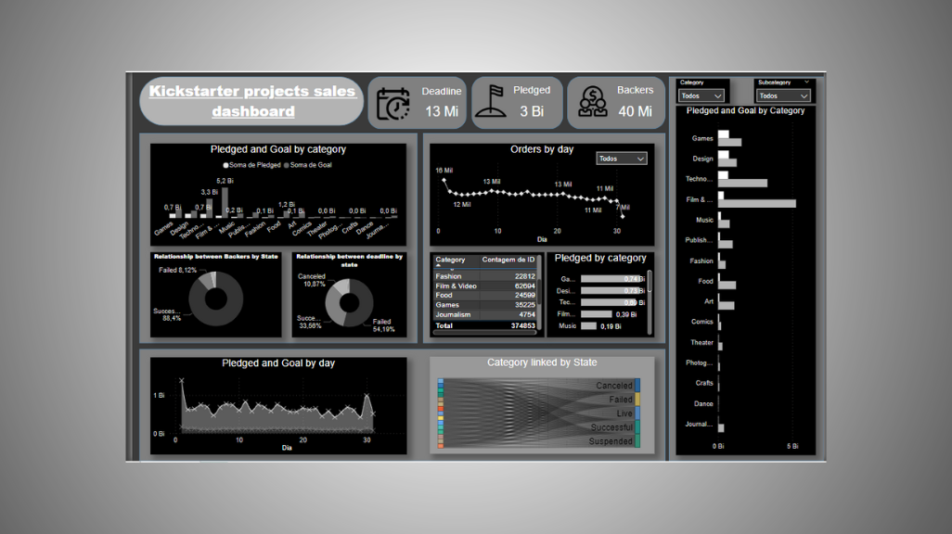Sort table by Contagem de ID header
This screenshot has width=952, height=534.
tap(508, 261)
